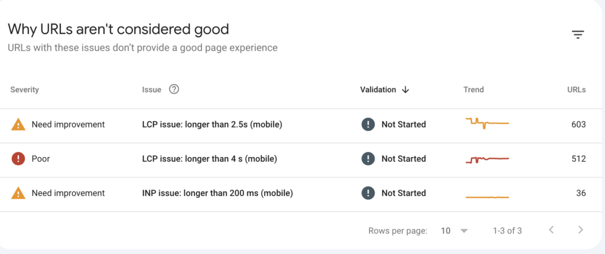The image size is (605, 254).
Task: Click the URLs column header
Action: coord(576,90)
